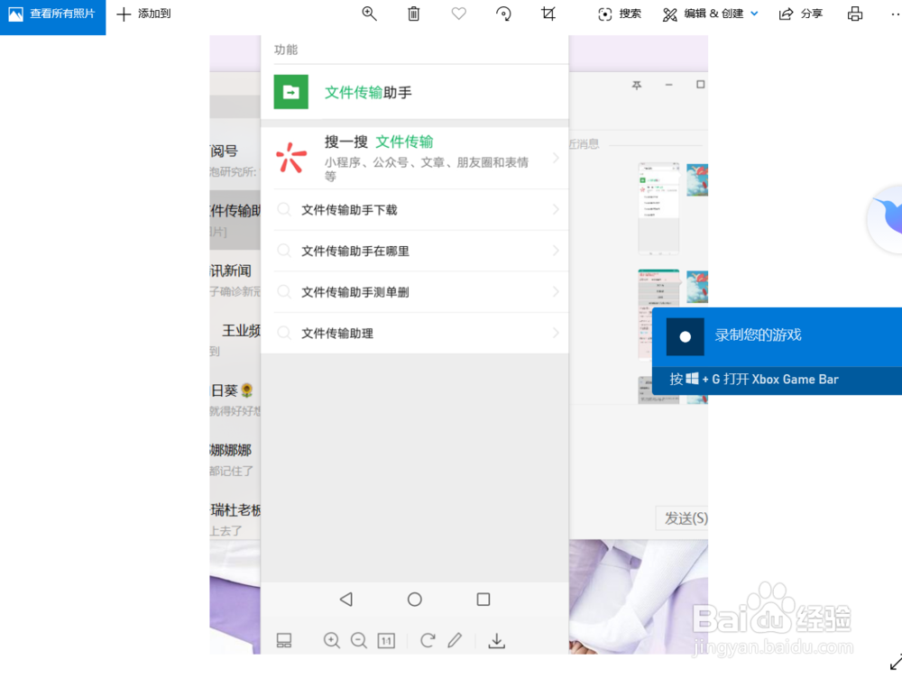Image resolution: width=902 pixels, height=678 pixels.
Task: Click the zoom magnifier in Photos toolbar
Action: pos(369,14)
